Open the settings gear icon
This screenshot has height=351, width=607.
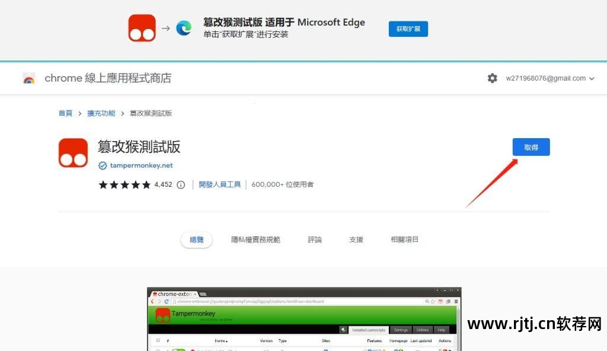[492, 78]
